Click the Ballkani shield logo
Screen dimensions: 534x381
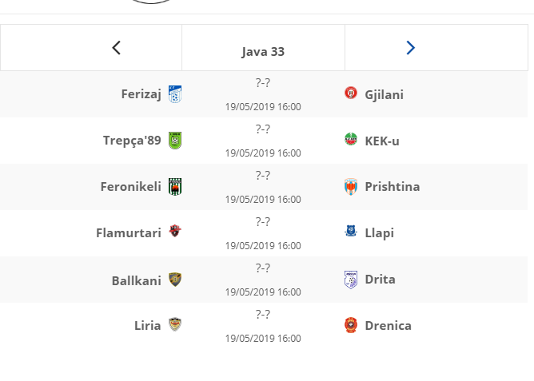coord(175,280)
